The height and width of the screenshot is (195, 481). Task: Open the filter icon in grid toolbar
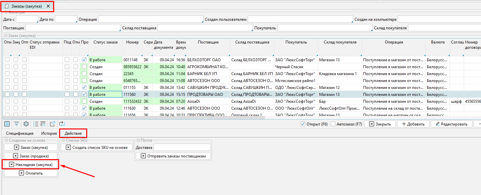pyautogui.click(x=16, y=124)
